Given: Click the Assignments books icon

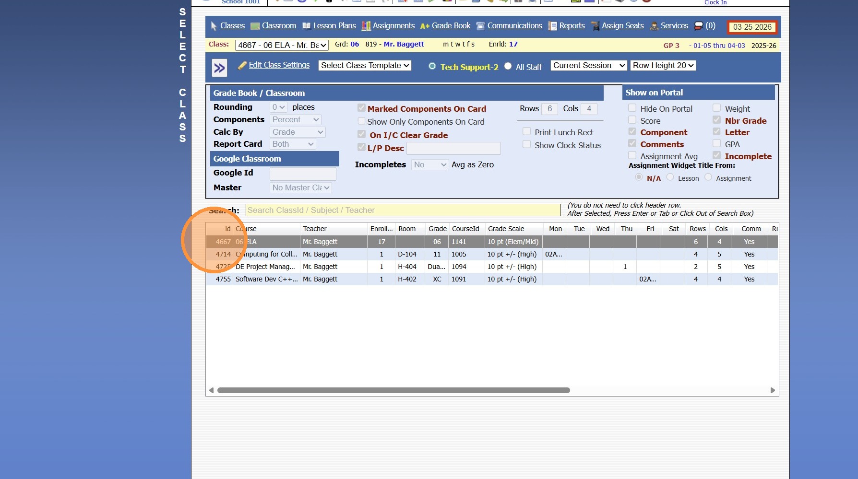Looking at the screenshot, I should [366, 26].
